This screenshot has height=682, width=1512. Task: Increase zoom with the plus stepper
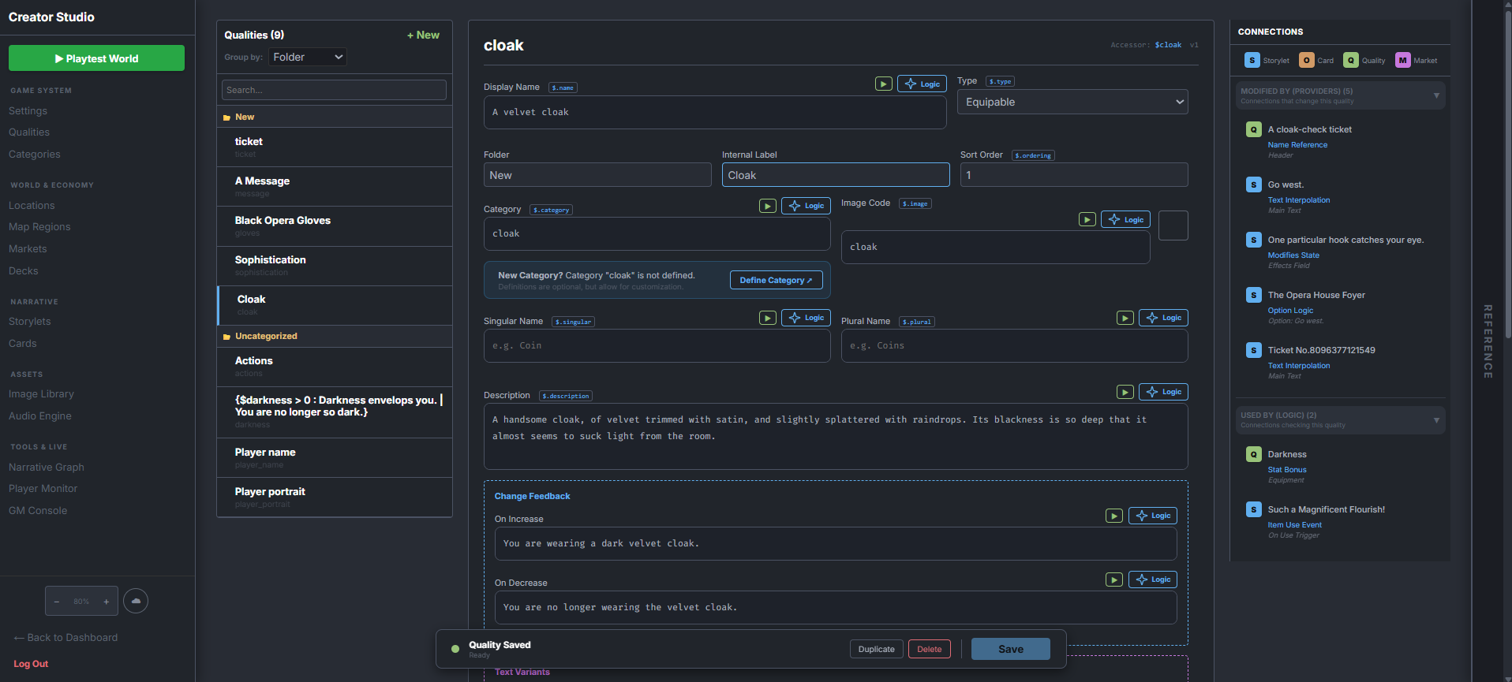[106, 602]
